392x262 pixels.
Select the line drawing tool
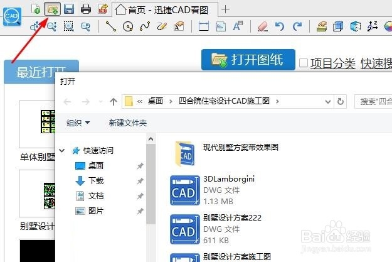(x=111, y=26)
